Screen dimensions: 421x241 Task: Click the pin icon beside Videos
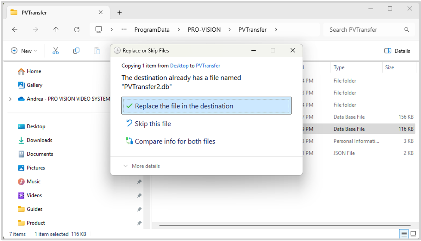139,196
